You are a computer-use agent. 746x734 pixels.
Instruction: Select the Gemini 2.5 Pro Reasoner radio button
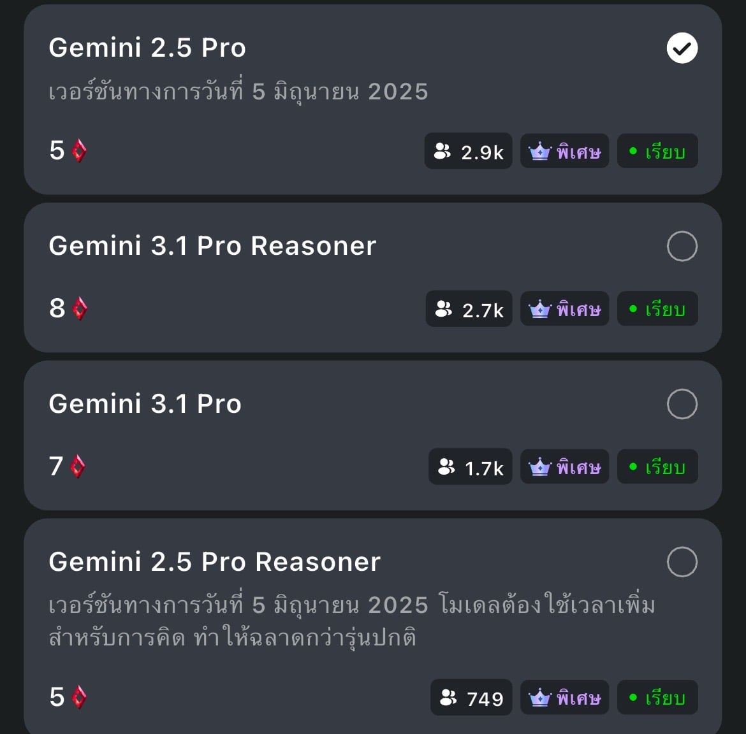click(x=682, y=562)
